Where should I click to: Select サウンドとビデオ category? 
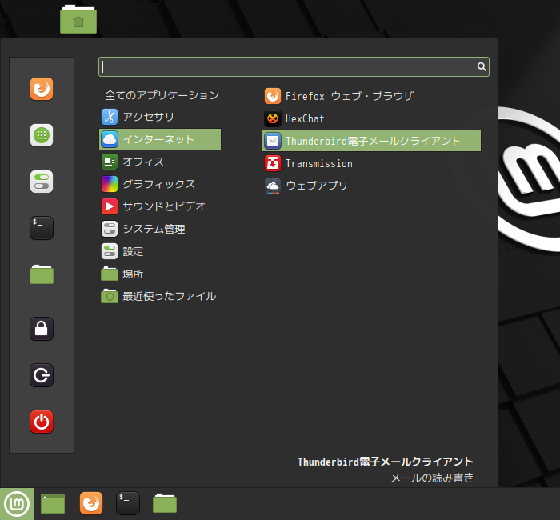[x=160, y=206]
